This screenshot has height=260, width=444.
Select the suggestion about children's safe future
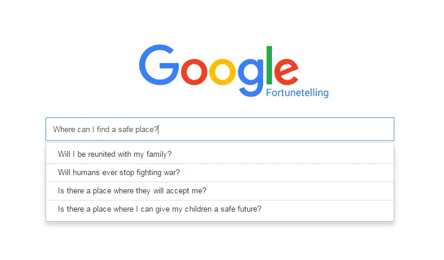coord(220,209)
